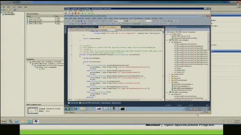241x135 pixels.
Task: Close the MS-NRPC_ServerAdapter.cs tab
Action: pyautogui.click(x=119, y=27)
